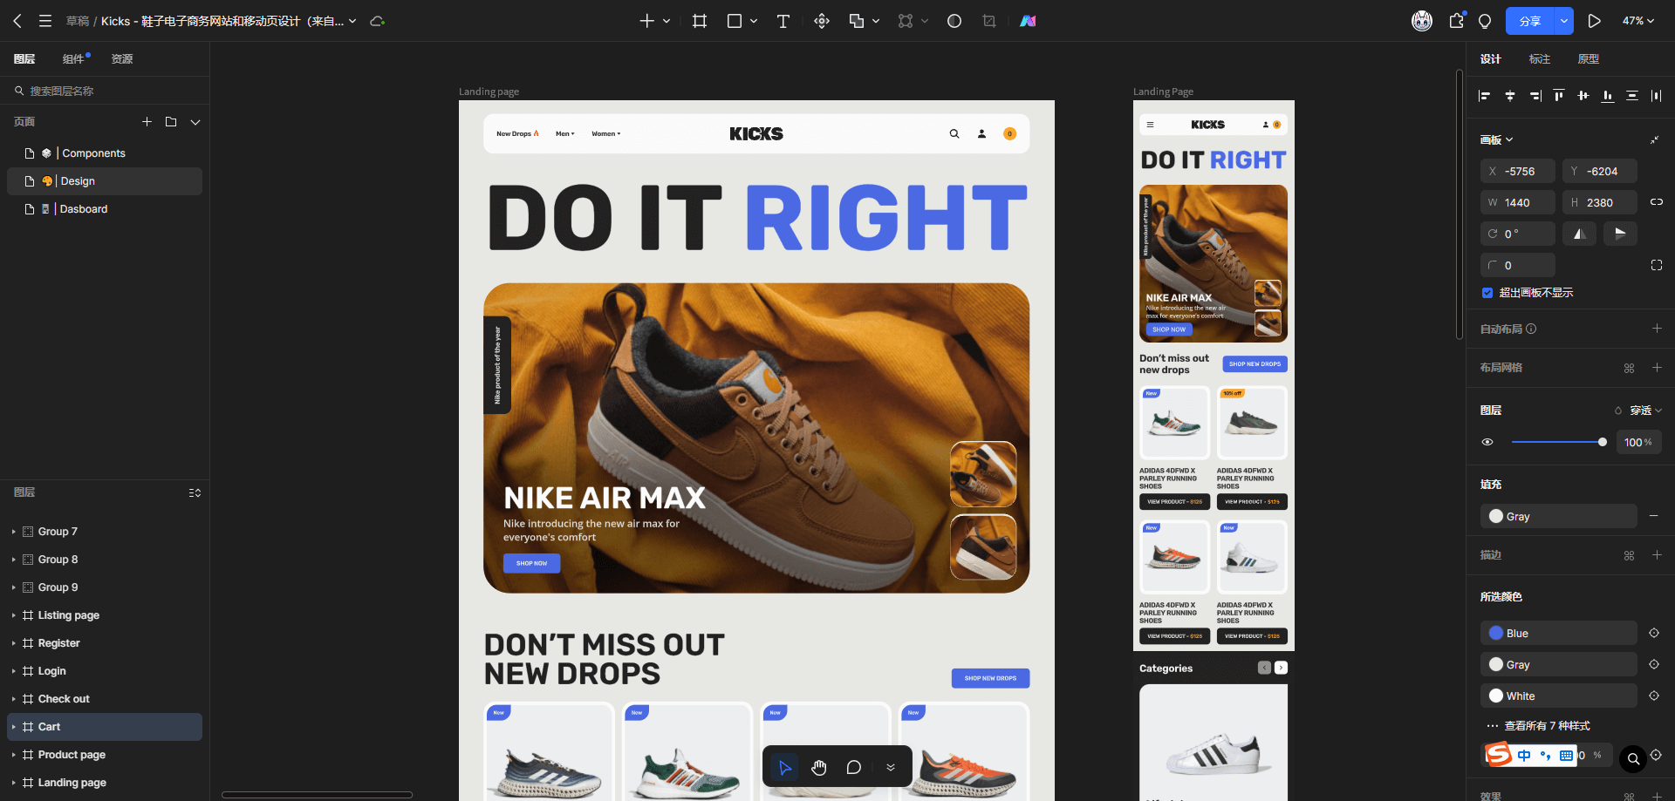Image resolution: width=1675 pixels, height=801 pixels.
Task: Select the comment tool in floating bar
Action: tap(854, 767)
